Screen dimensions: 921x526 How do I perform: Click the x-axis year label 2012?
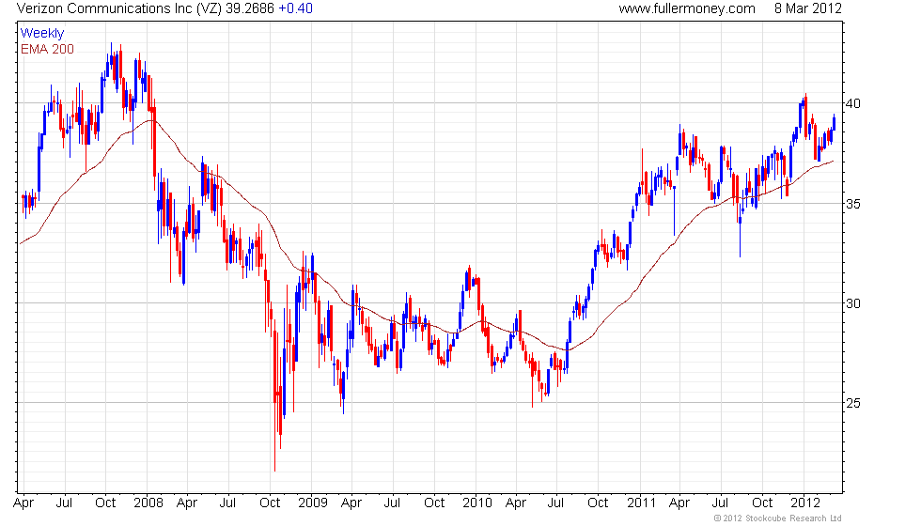(x=805, y=503)
